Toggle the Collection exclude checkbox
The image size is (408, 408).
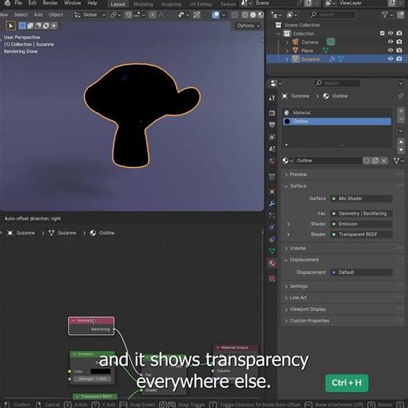382,33
